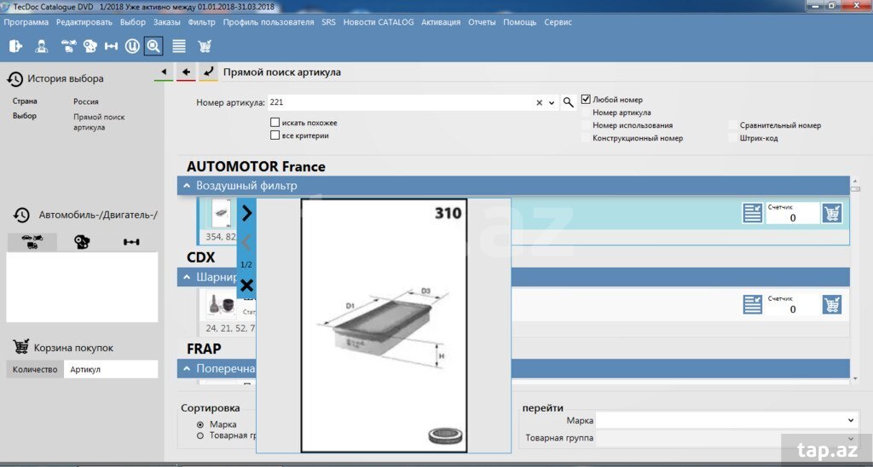This screenshot has height=467, width=873.
Task: Open article details list for CDX item
Action: click(752, 304)
